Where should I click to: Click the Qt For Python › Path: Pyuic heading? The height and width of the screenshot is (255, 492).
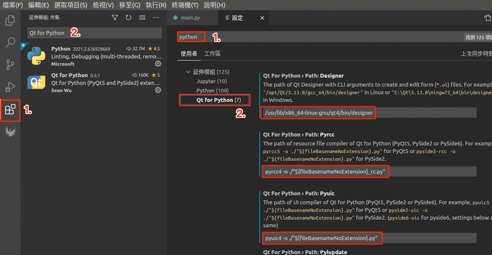(299, 193)
